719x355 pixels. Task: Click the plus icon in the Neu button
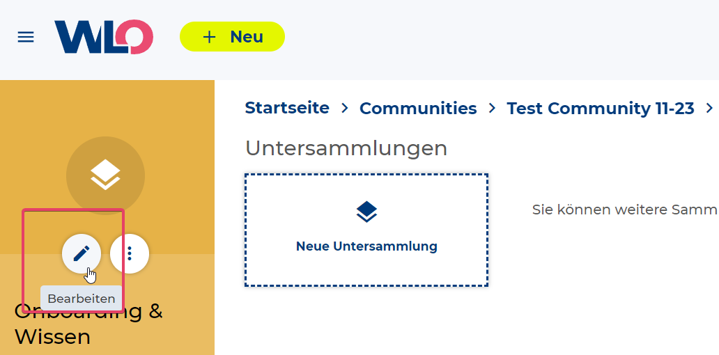tap(210, 37)
